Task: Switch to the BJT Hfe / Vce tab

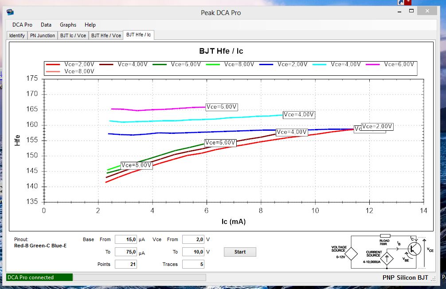Action: click(106, 35)
